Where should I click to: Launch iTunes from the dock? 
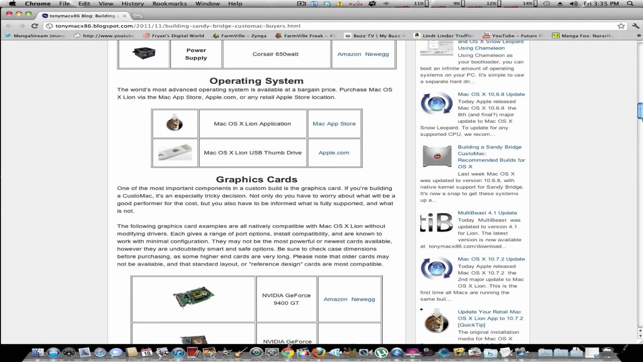pos(178,352)
